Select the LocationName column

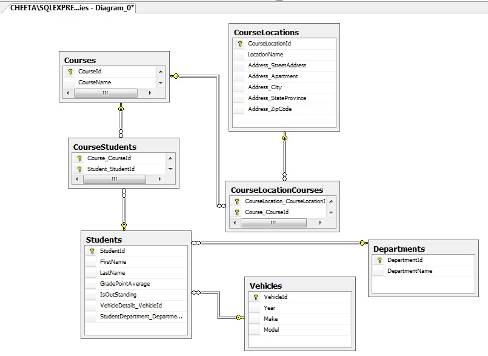point(284,55)
